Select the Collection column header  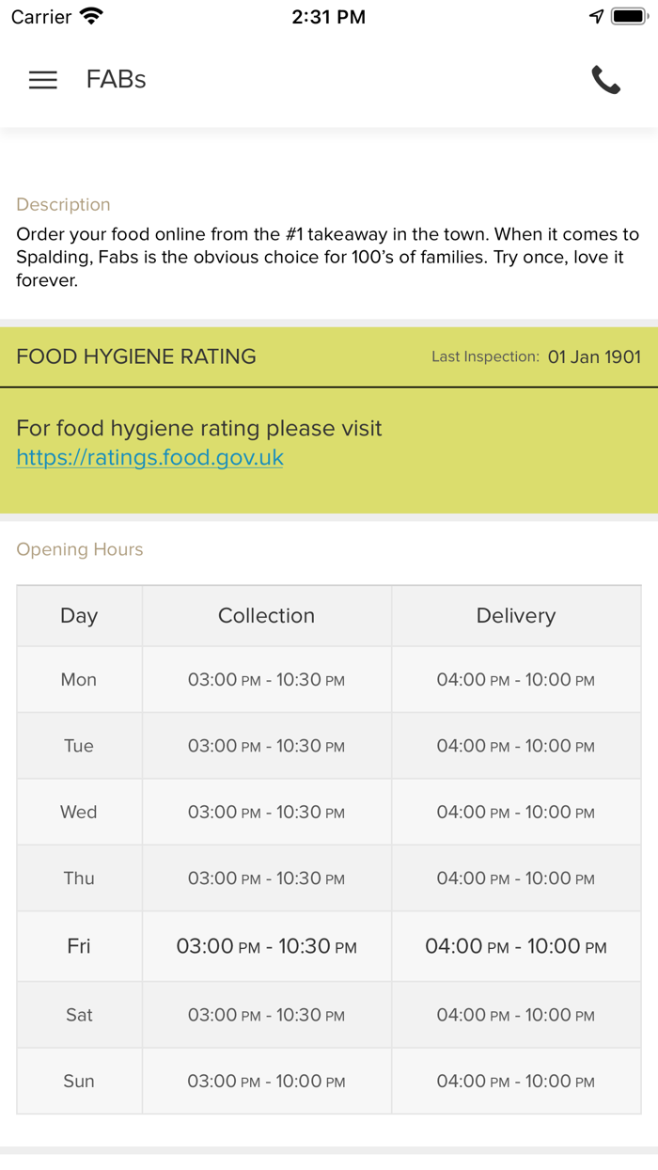coord(266,616)
